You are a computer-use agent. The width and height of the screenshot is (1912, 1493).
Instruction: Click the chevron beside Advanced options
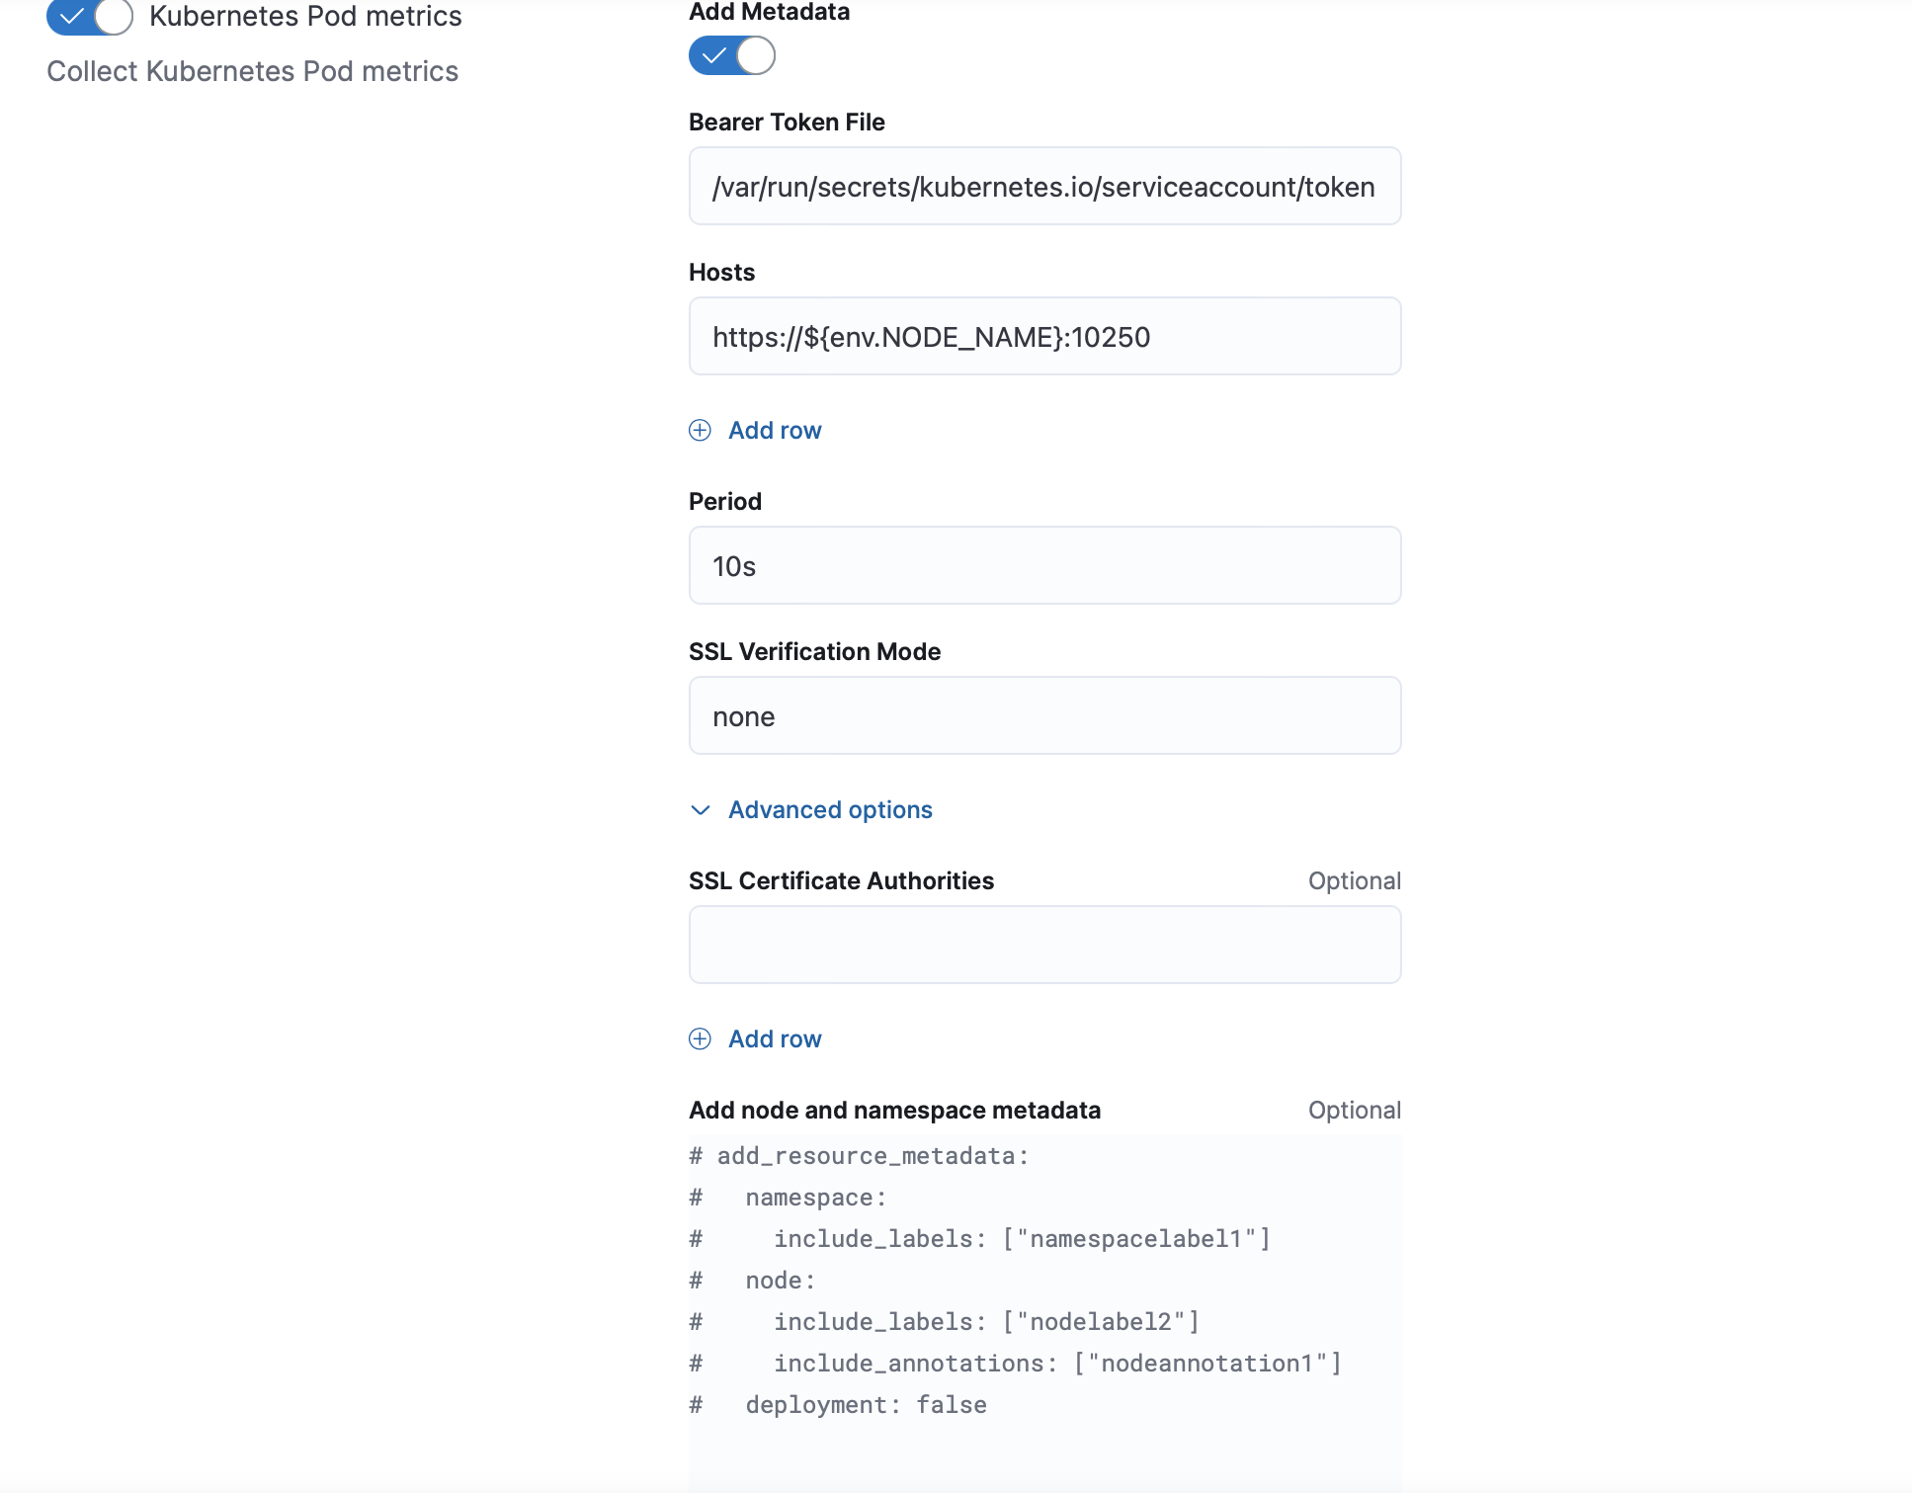(700, 809)
